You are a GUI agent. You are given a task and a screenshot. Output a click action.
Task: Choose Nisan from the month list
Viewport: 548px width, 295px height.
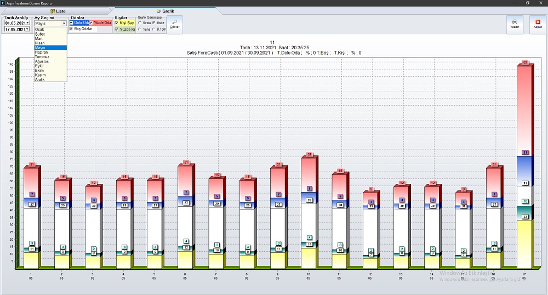click(50, 43)
